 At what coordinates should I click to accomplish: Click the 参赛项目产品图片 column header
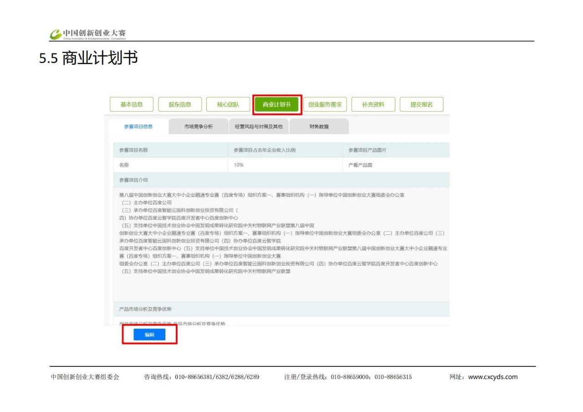click(x=367, y=150)
